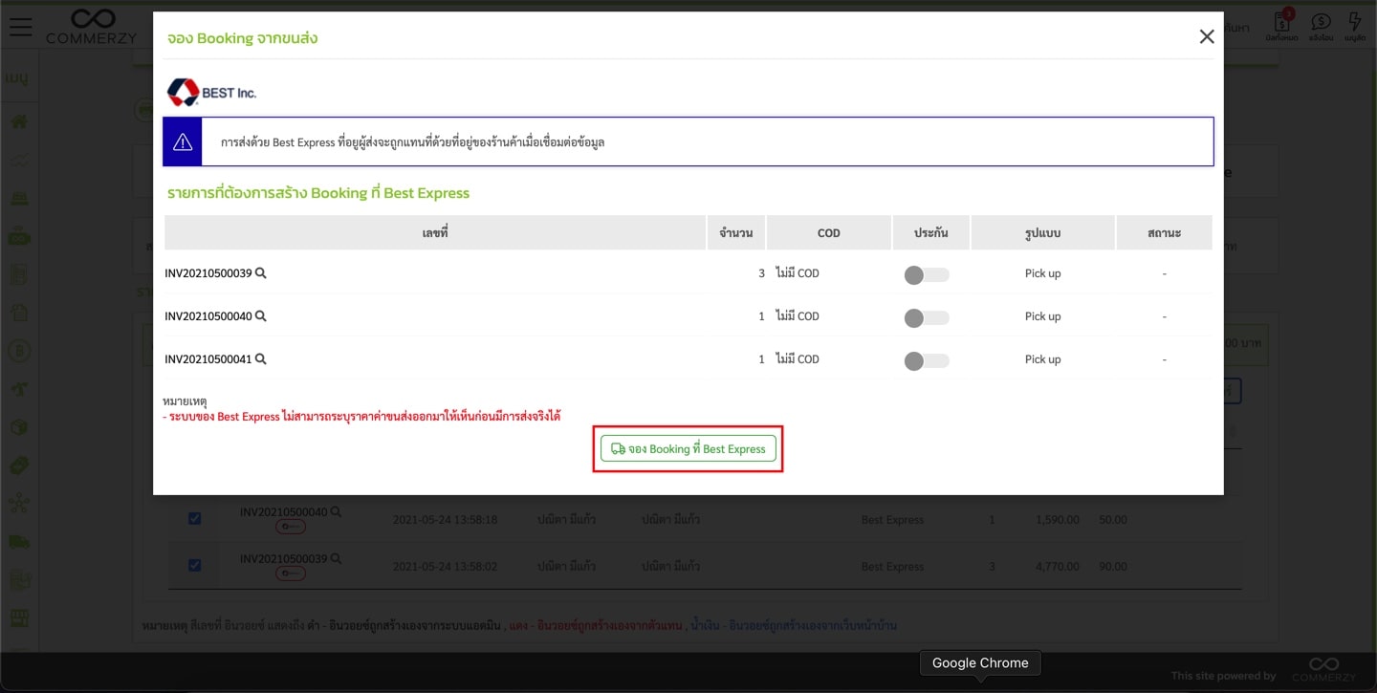Click Pick up cell for INV20210500041
Image resolution: width=1377 pixels, height=693 pixels.
click(x=1042, y=359)
